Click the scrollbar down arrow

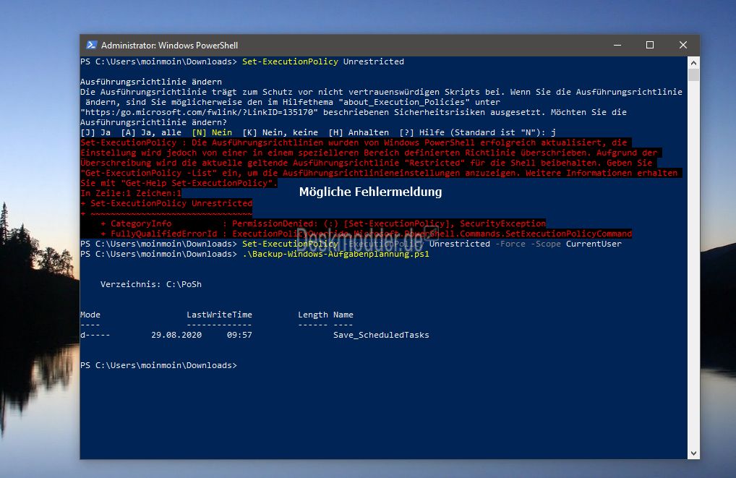[x=693, y=453]
